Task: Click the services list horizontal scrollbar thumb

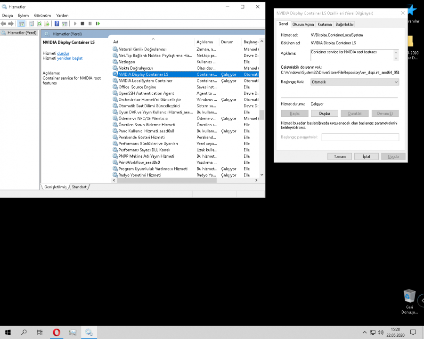Action: pyautogui.click(x=167, y=180)
